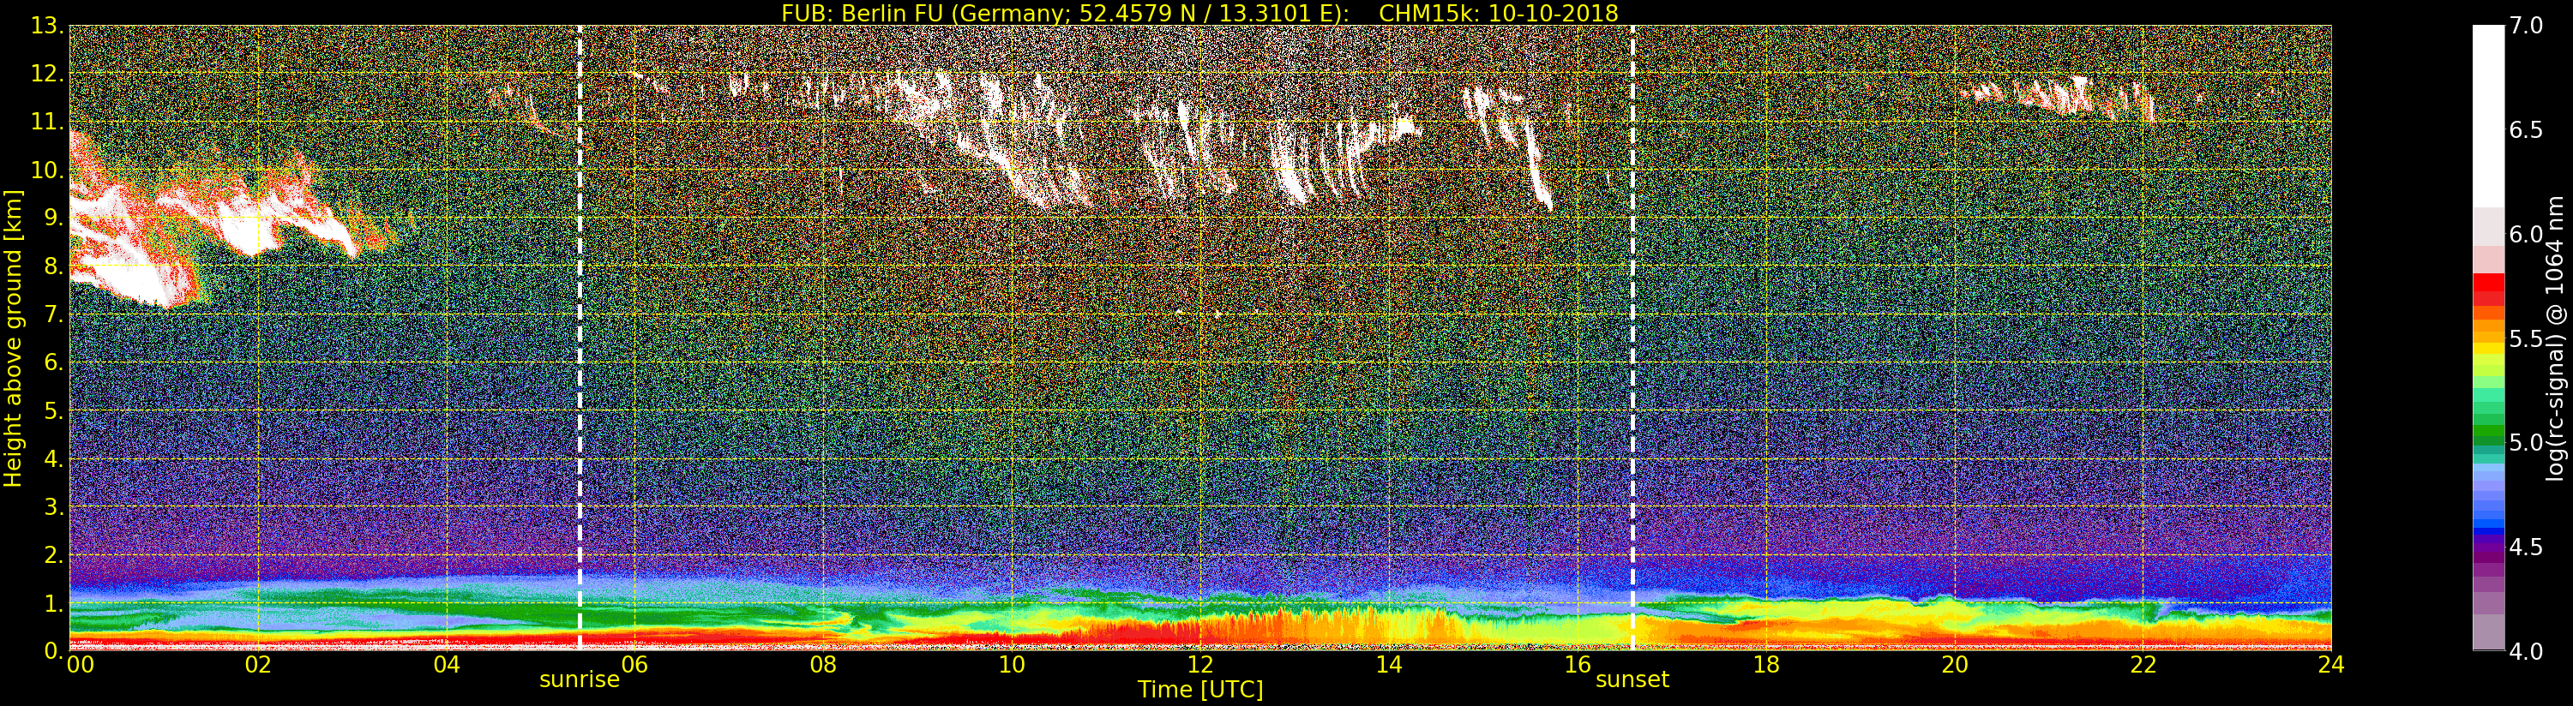Viewport: 2573px width, 706px height.
Task: Click the "1." height axis tick label
Action: tap(53, 603)
